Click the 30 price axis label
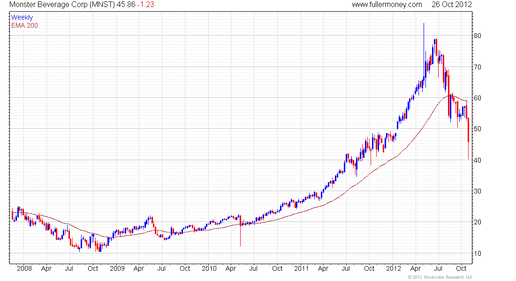The image size is (516, 281). pos(477,191)
